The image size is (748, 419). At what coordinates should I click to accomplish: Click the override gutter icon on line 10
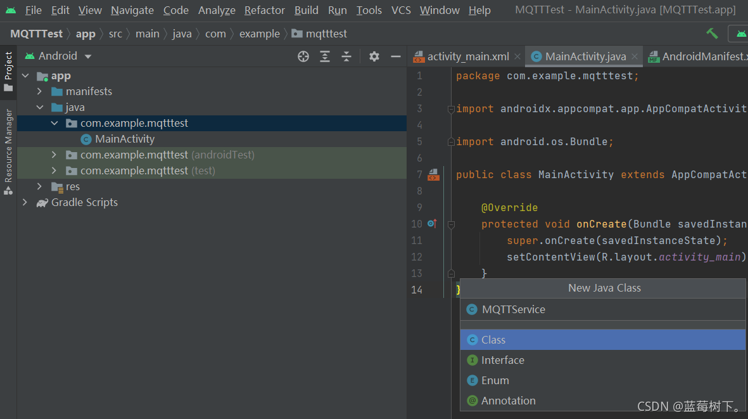[x=432, y=223]
